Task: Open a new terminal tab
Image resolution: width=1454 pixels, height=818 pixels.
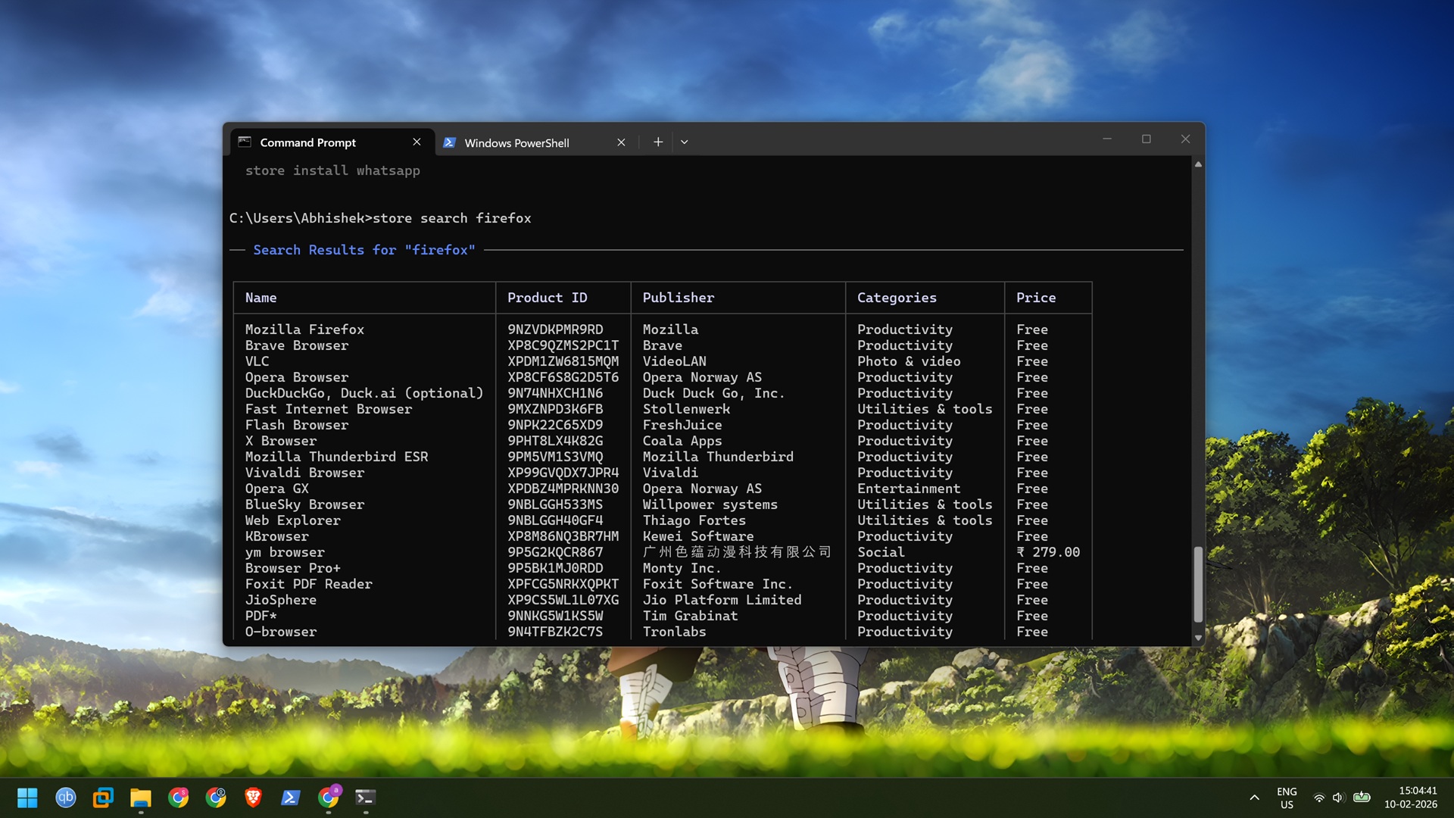Action: [x=658, y=142]
